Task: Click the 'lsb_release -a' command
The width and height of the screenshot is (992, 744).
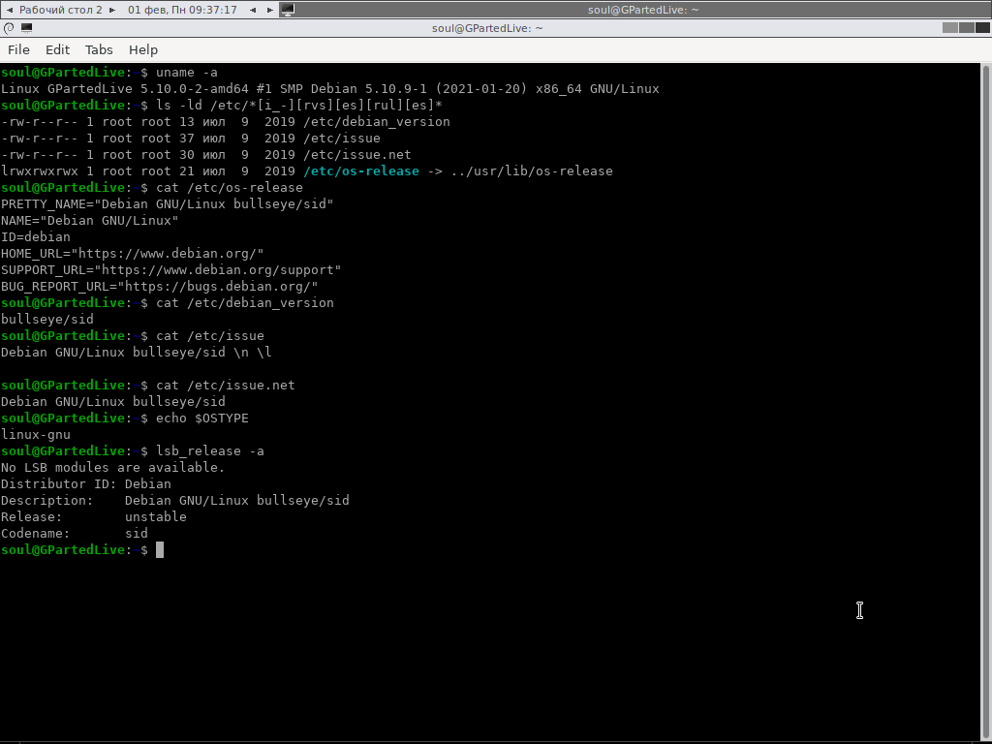Action: click(210, 450)
